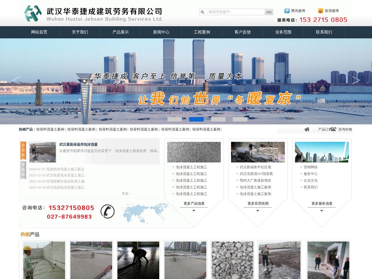Screen dimensions: 372x279
Task: Click the foam concrete texture thumbnail
Action: 194,152
